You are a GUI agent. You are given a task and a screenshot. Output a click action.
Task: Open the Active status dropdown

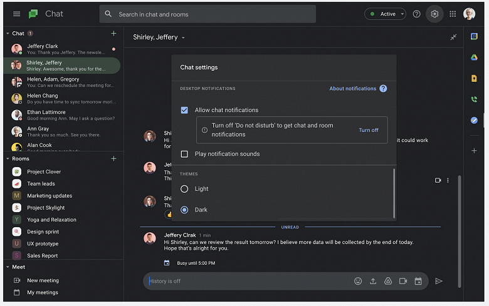385,14
